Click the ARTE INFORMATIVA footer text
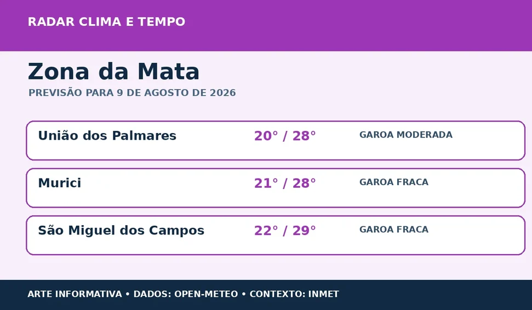 [75, 294]
